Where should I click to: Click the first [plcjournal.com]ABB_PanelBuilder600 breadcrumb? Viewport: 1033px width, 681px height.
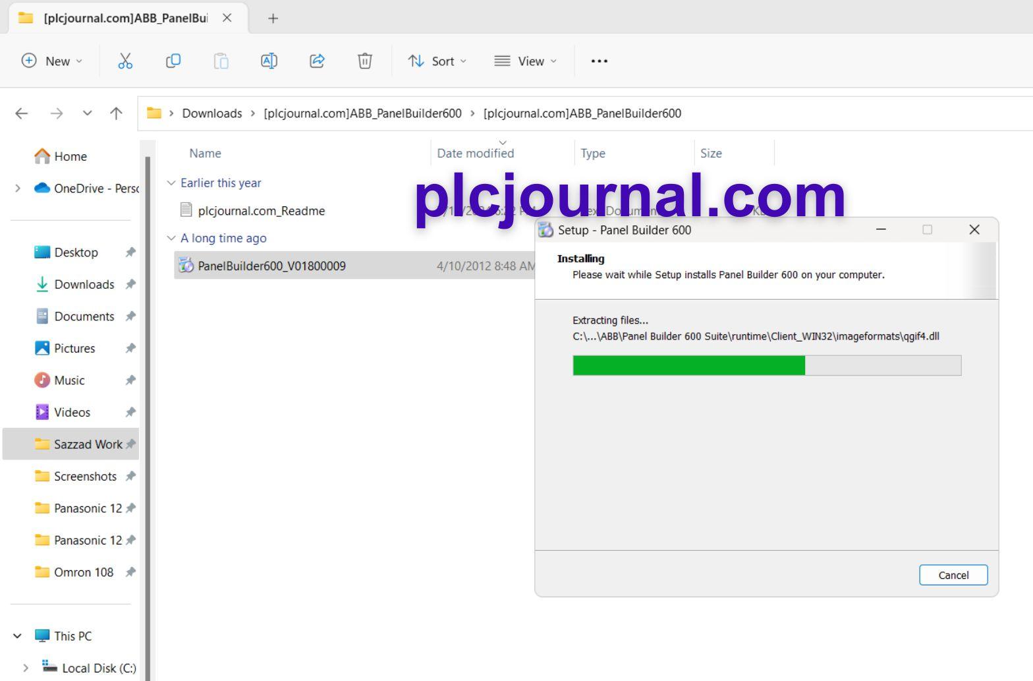tap(362, 113)
